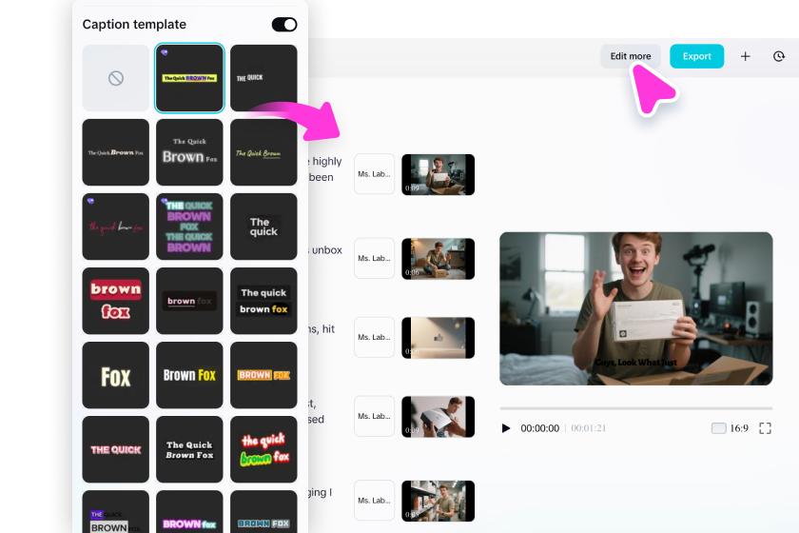Enter fullscreen preview mode

point(765,428)
